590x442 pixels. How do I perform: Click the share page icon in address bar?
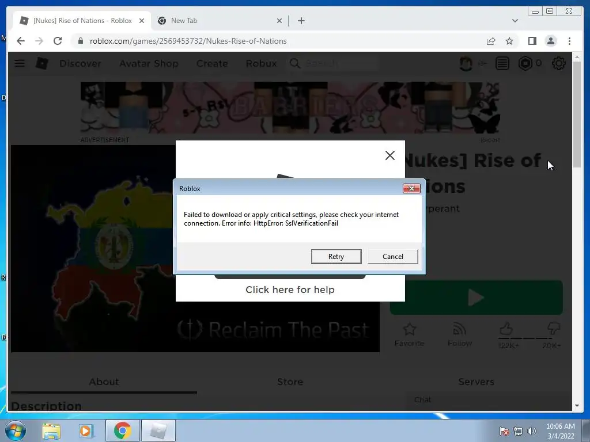(491, 41)
